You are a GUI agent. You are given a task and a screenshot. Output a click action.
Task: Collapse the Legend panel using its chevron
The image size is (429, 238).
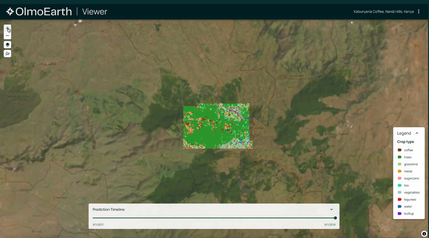pos(417,133)
